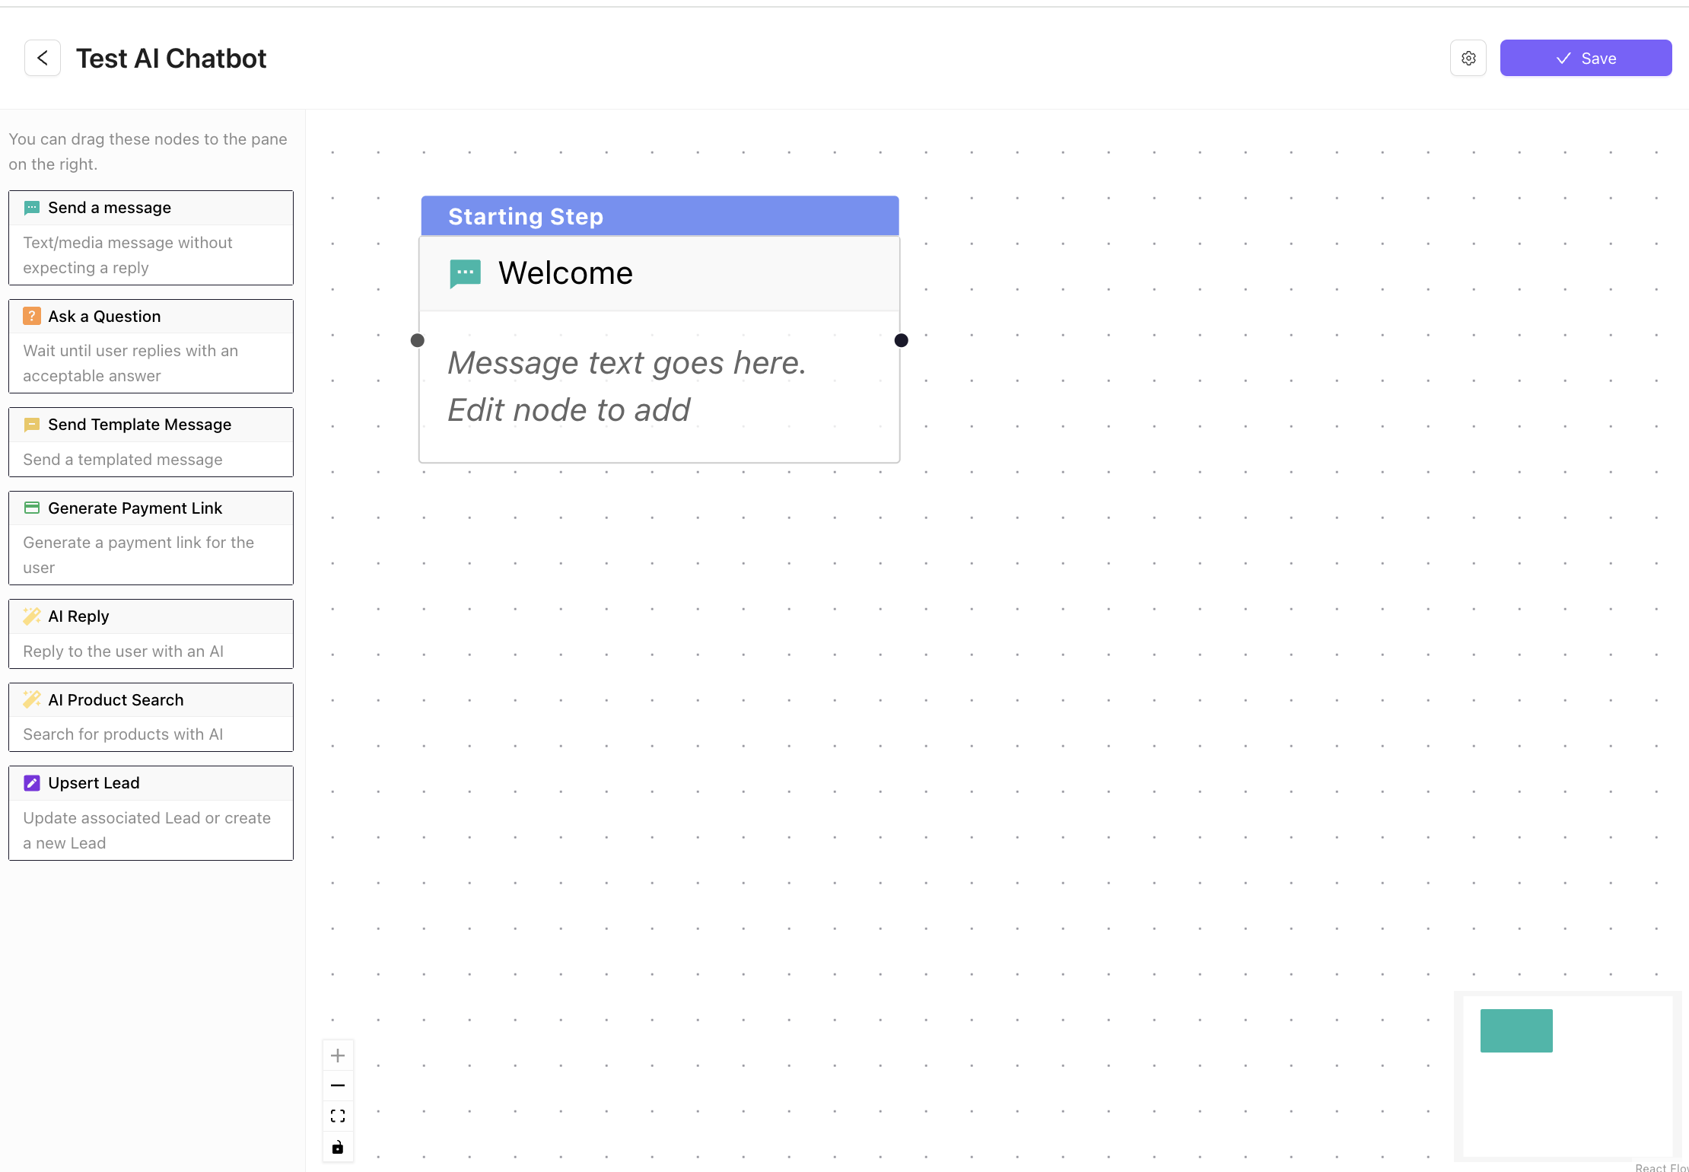The image size is (1689, 1172).
Task: Click the teal node in the minimap
Action: (1516, 1030)
